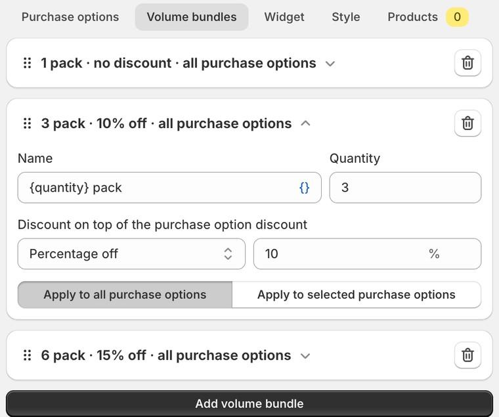This screenshot has width=499, height=417.
Task: Switch to Purchase options tab
Action: 70,17
